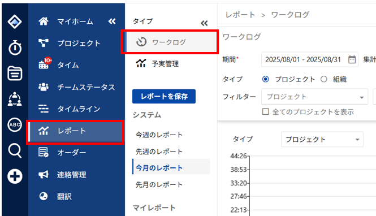Click the レポート breadcrumb link

240,15
